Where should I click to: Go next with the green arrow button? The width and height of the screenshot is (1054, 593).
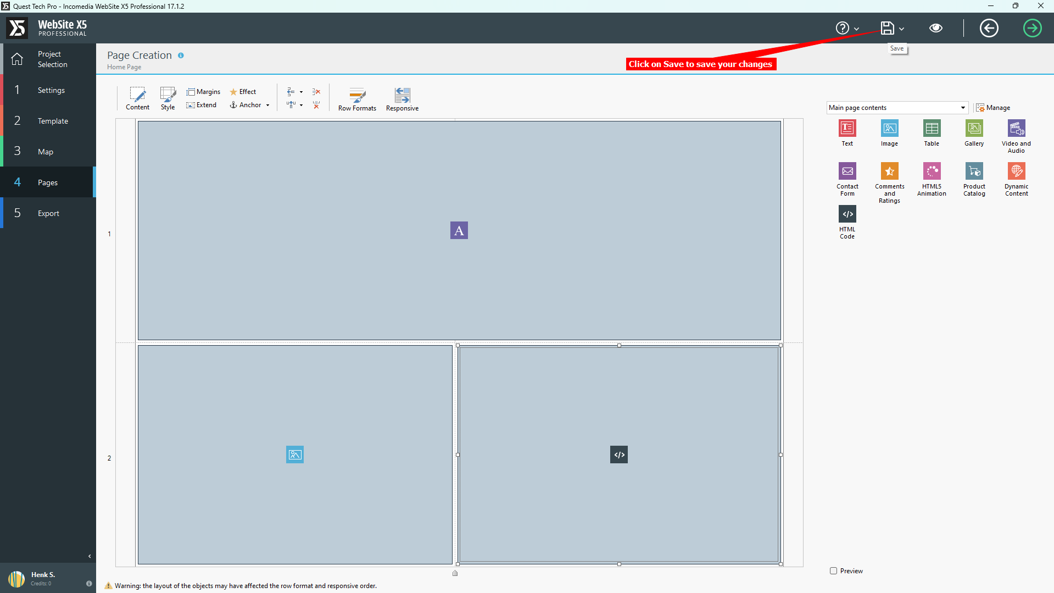[x=1032, y=28]
